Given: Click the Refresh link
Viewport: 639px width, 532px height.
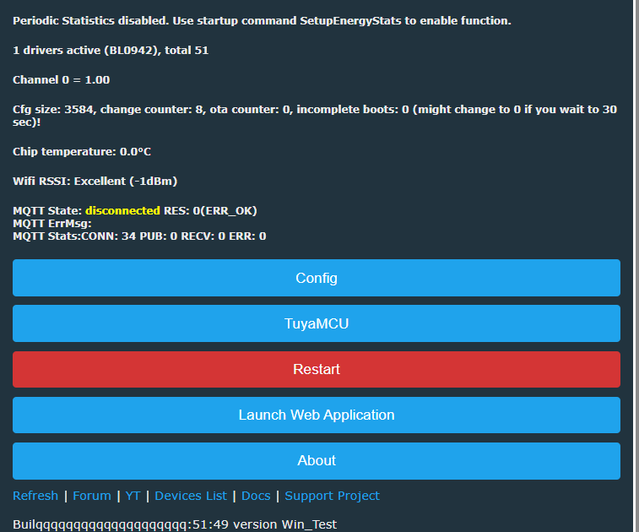Looking at the screenshot, I should 35,496.
